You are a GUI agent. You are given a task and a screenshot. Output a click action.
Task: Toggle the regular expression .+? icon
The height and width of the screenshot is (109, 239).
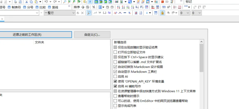(95, 13)
